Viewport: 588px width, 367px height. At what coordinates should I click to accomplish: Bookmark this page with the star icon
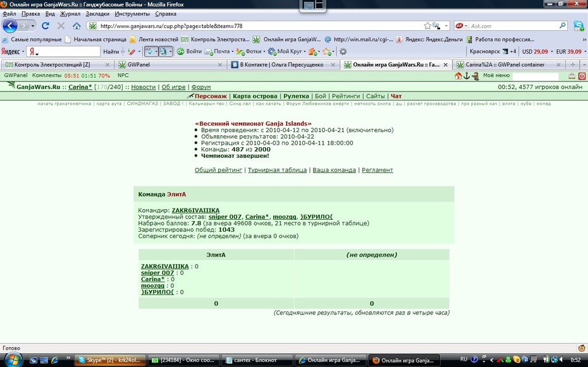tap(427, 26)
